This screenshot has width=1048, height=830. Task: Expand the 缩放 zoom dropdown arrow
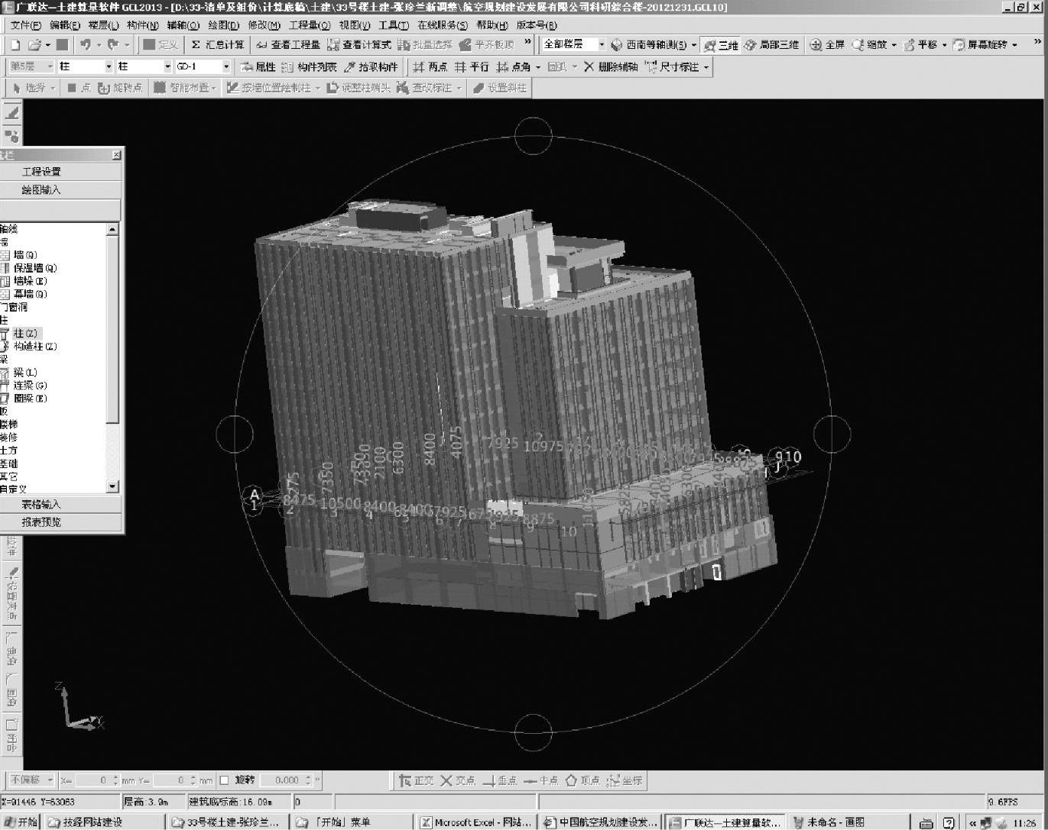[x=894, y=45]
